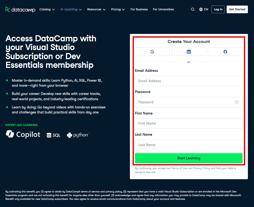Click the 'By activating this benefit' disclaimer text
This screenshot has width=254, height=207.
(x=124, y=195)
